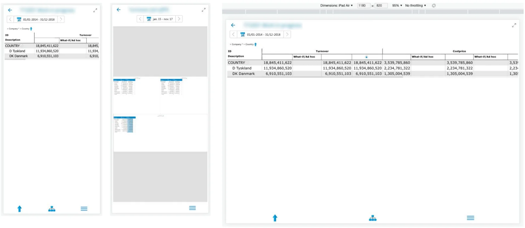Open the hamburger menu in the left phone view
The height and width of the screenshot is (228, 525).
pyautogui.click(x=84, y=208)
